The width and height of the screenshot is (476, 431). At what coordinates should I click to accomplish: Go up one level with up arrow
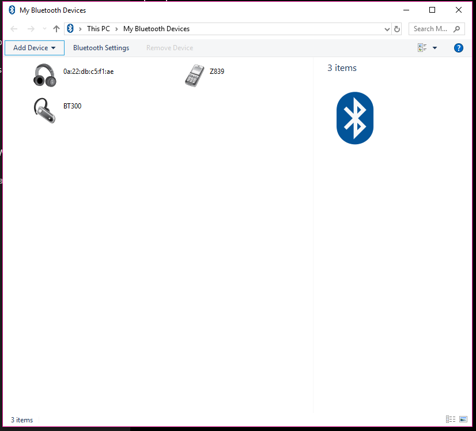tap(56, 29)
